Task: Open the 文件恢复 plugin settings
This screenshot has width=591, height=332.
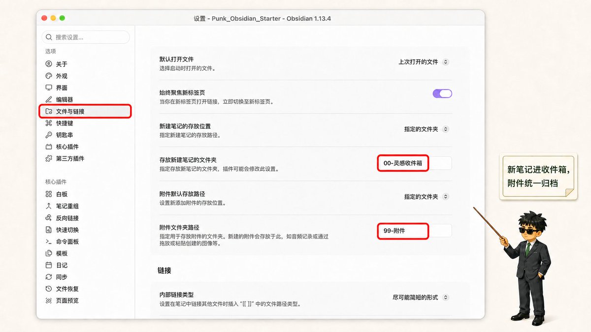Action: [86, 289]
